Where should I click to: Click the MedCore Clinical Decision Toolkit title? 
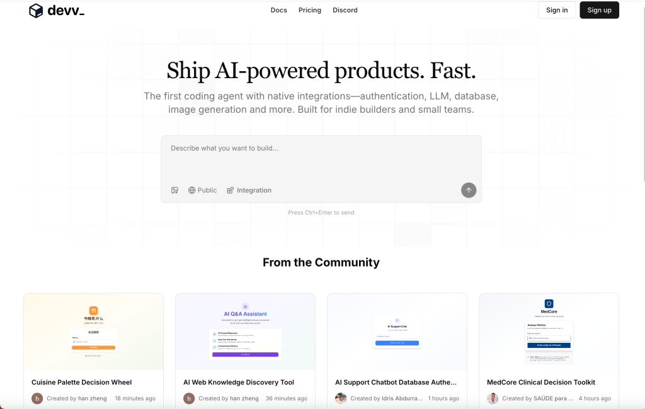tap(541, 383)
